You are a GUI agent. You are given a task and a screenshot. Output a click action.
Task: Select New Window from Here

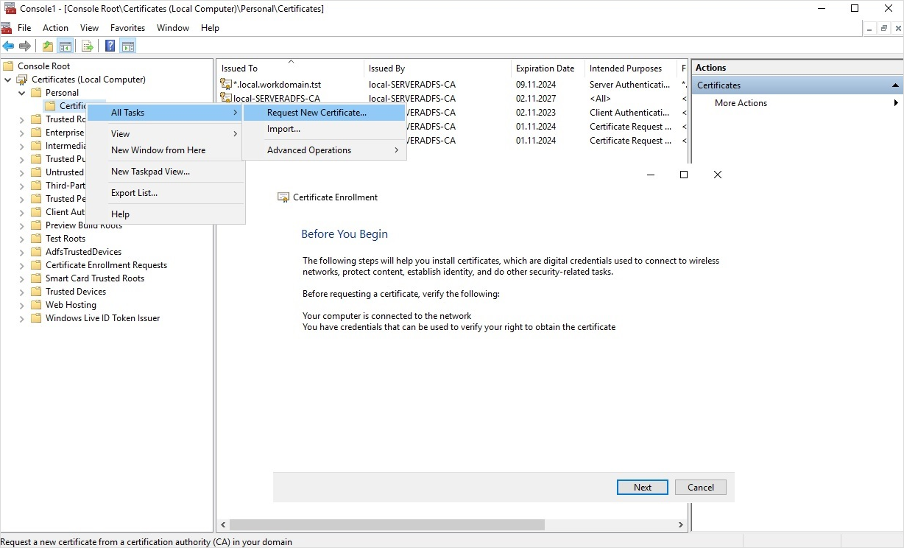coord(165,150)
